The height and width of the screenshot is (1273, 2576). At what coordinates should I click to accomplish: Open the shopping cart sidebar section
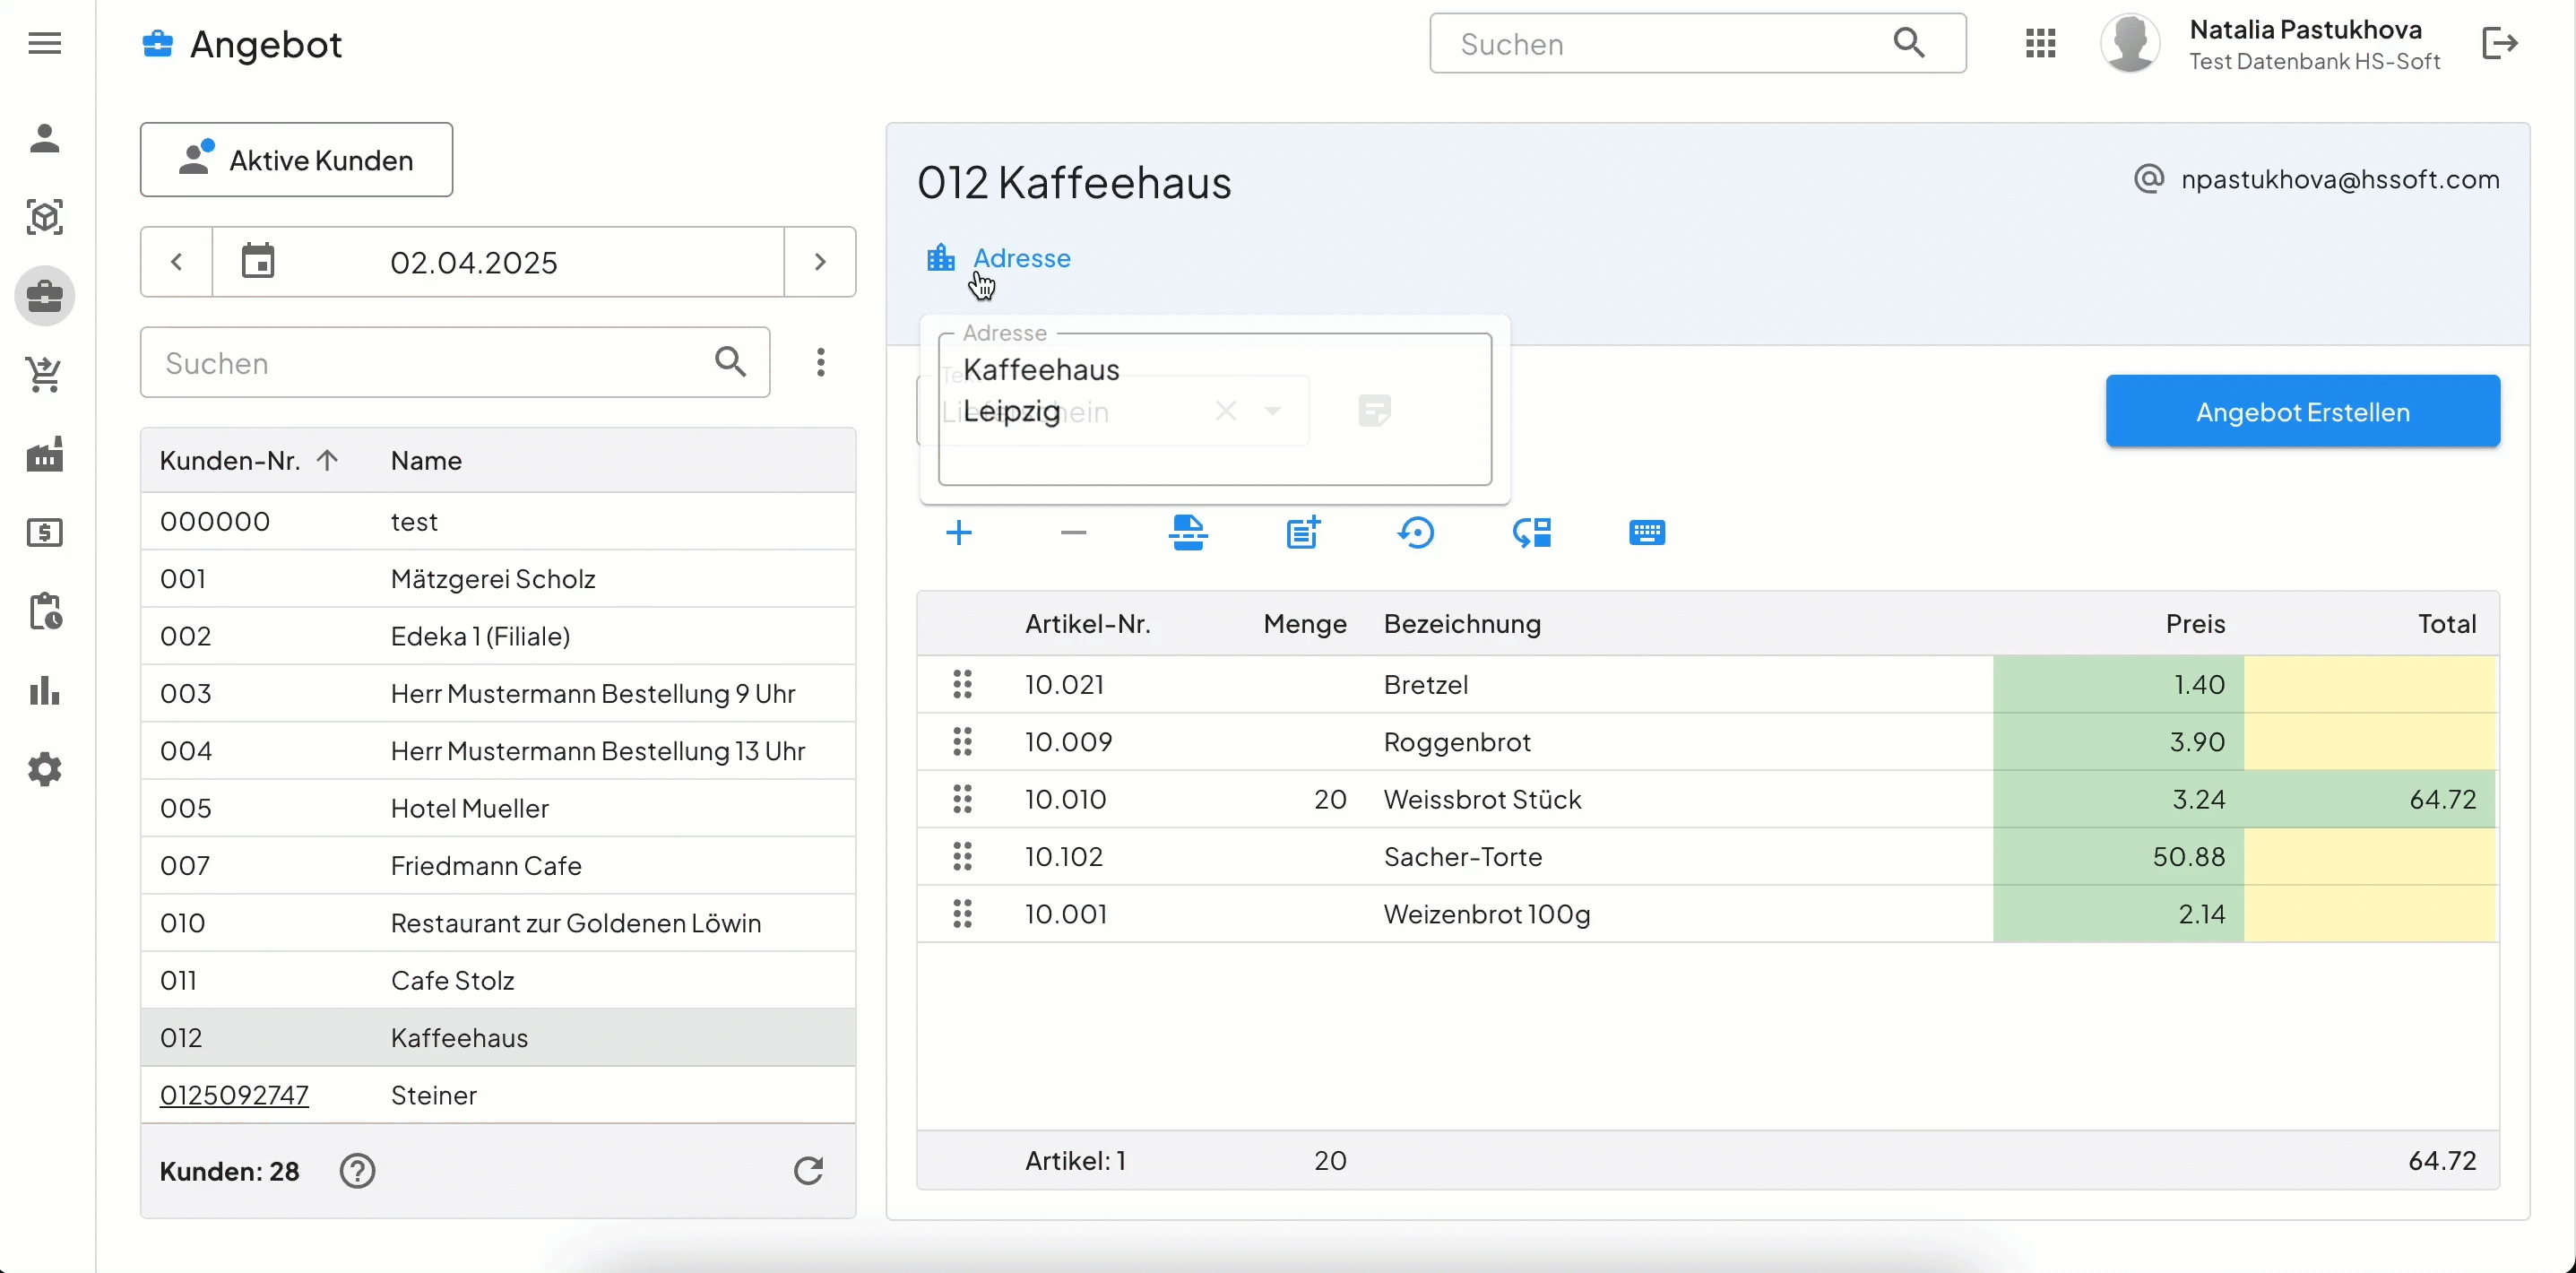[45, 375]
